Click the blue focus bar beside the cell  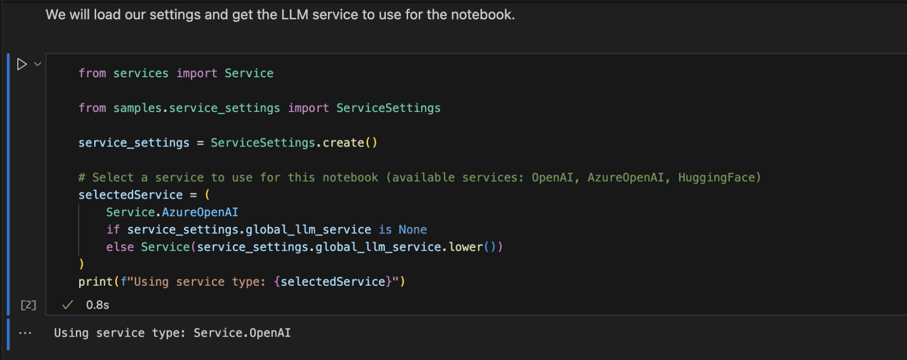tap(8, 183)
